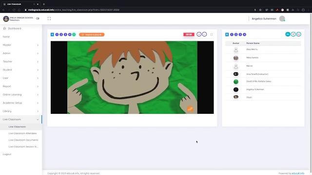Select the Live Classroom submenu item
Screen dimensions: 312x175
point(21,127)
